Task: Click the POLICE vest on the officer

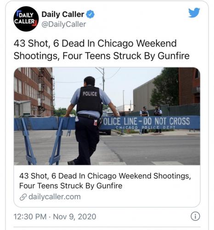Action: (x=90, y=100)
